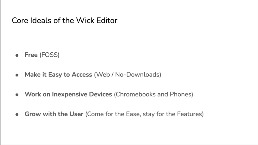Click the '(Chromebooks and Phones)' text
Screen dimensions: 258x145
pos(153,94)
